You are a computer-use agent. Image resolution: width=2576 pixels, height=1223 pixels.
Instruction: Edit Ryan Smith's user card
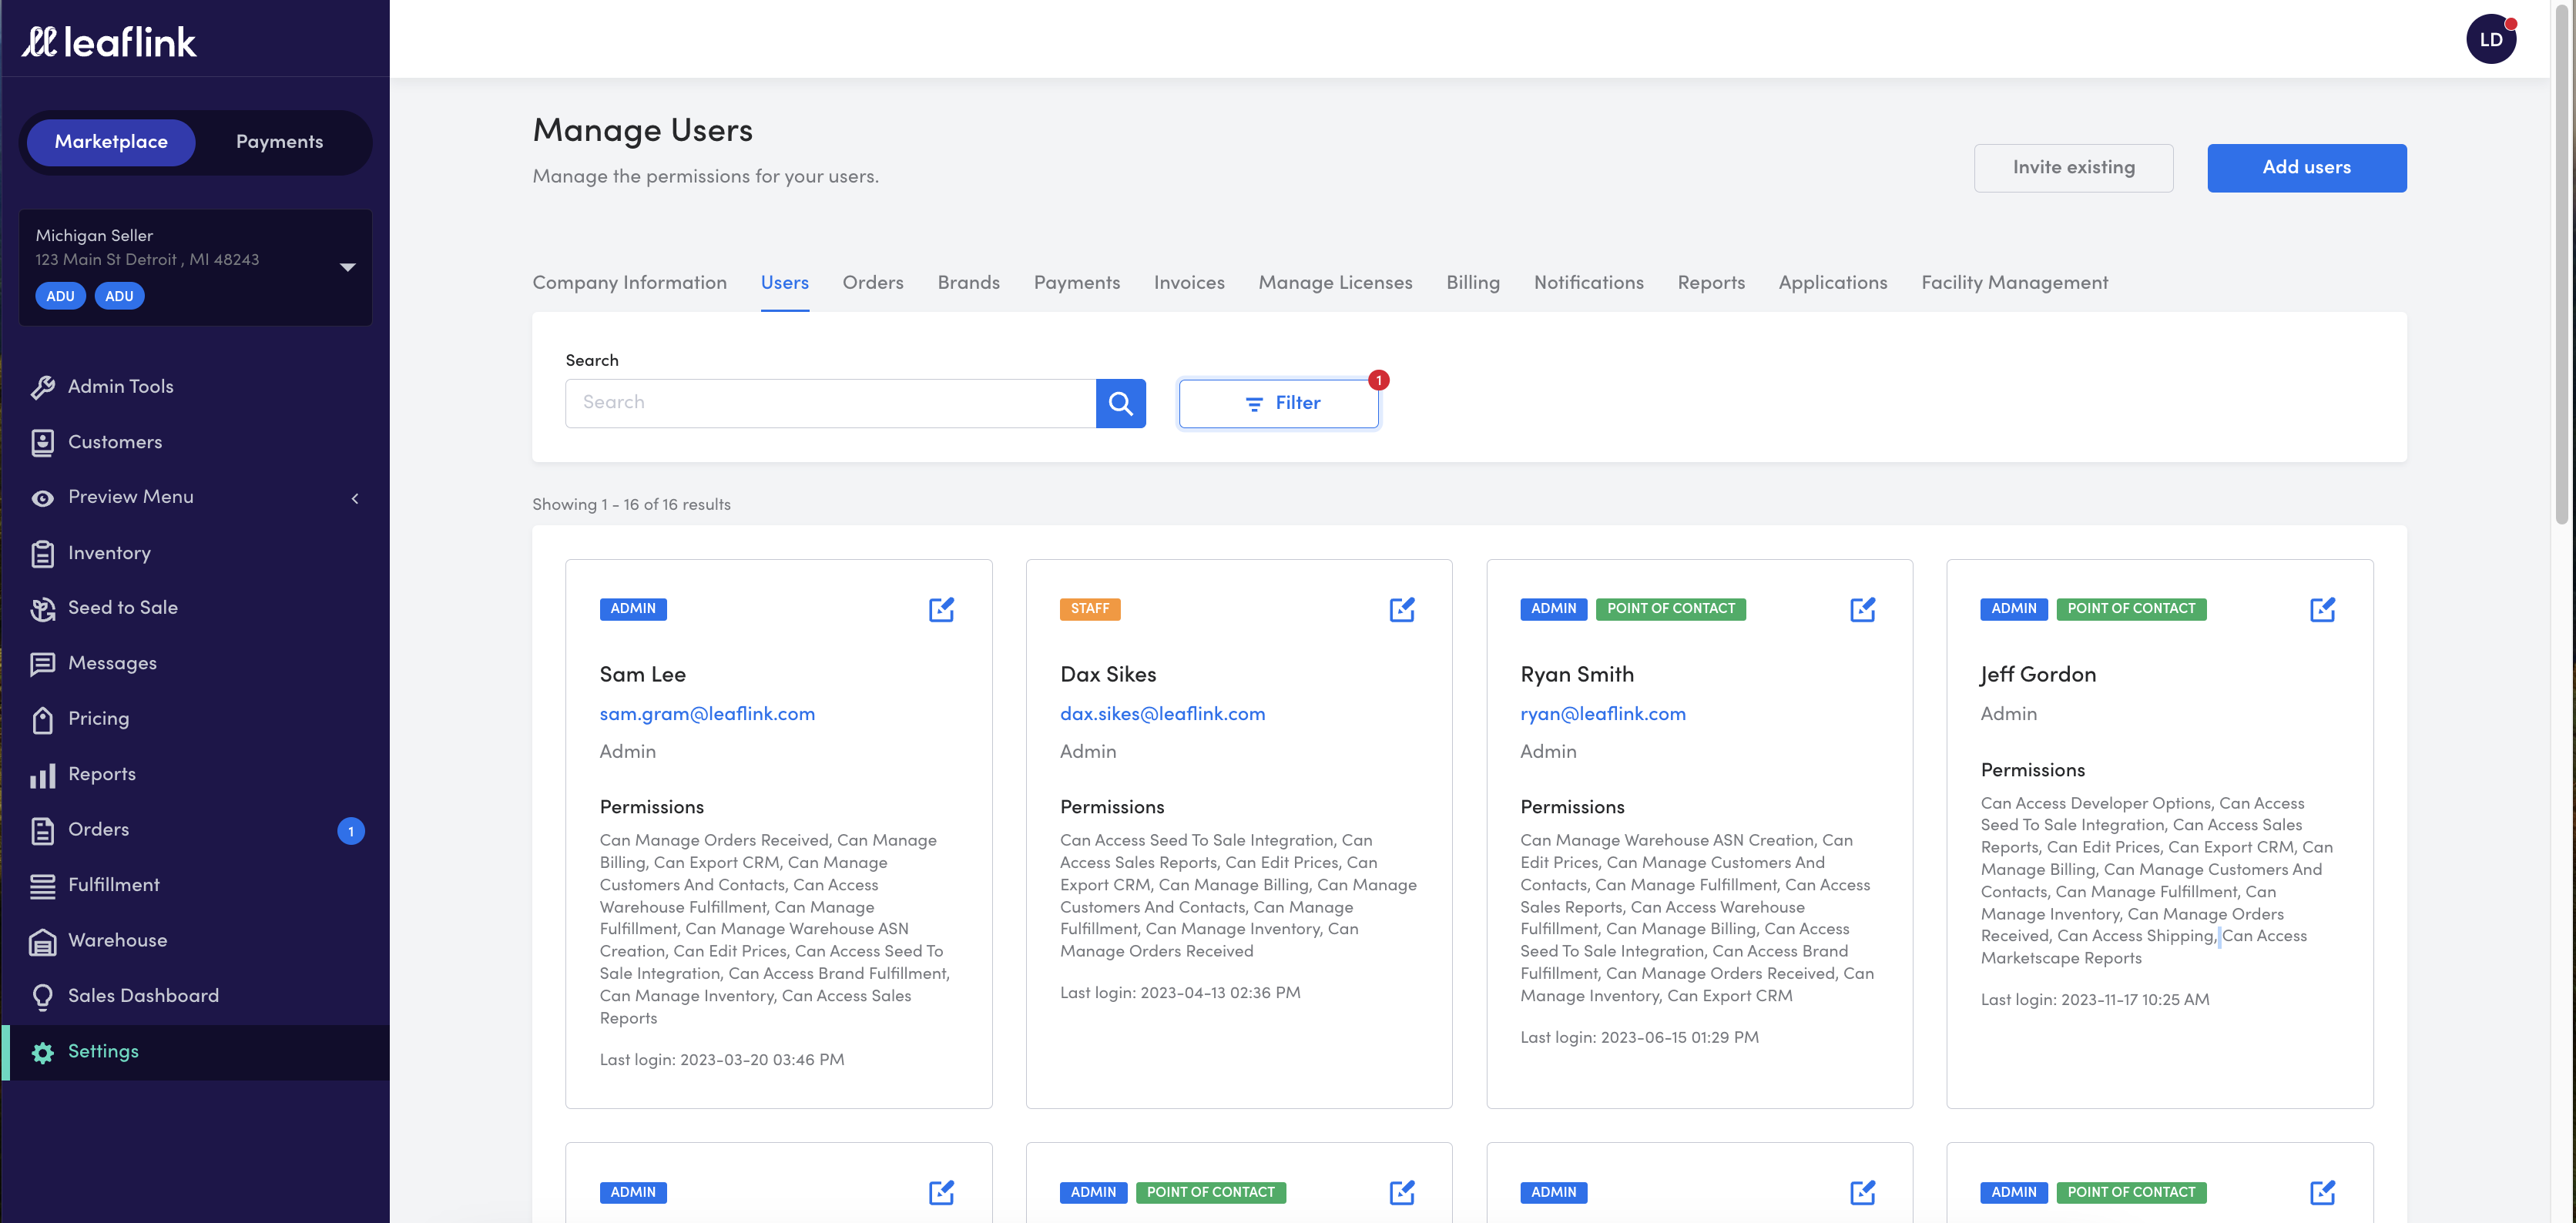pyautogui.click(x=1862, y=609)
